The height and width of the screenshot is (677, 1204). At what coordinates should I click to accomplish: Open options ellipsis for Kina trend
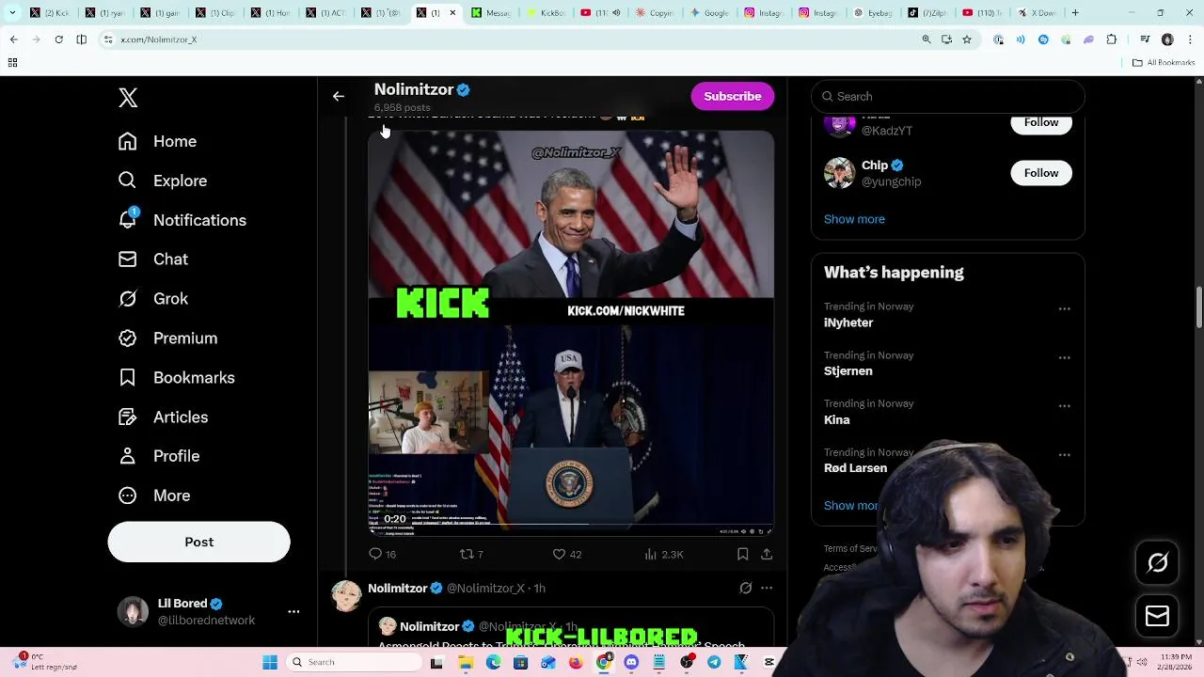click(1064, 406)
